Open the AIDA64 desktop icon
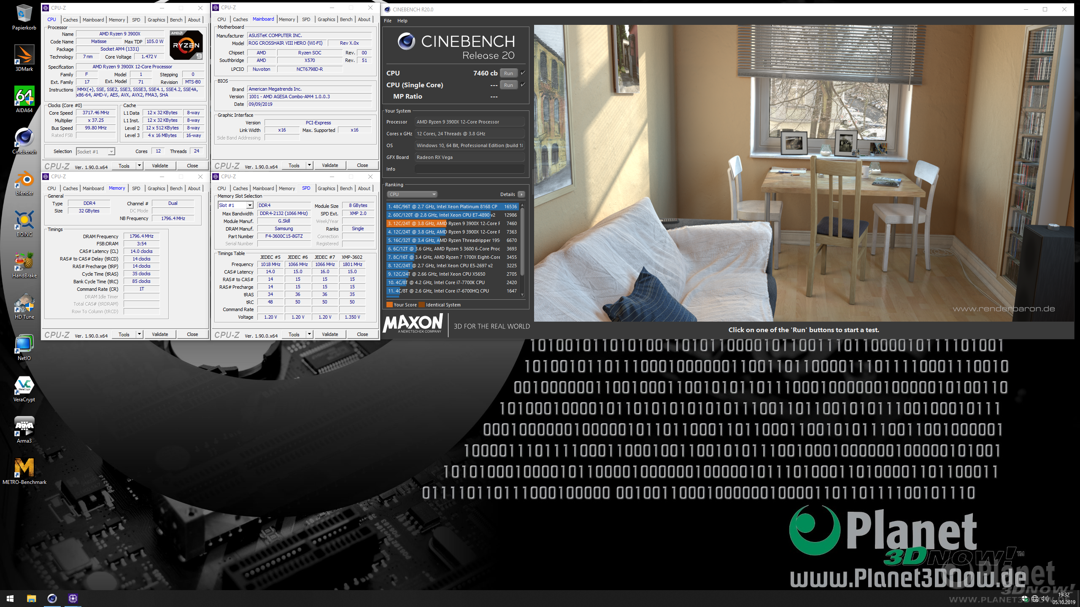Image resolution: width=1080 pixels, height=607 pixels. pyautogui.click(x=24, y=99)
